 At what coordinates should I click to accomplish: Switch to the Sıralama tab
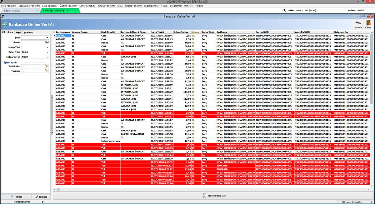point(28,32)
